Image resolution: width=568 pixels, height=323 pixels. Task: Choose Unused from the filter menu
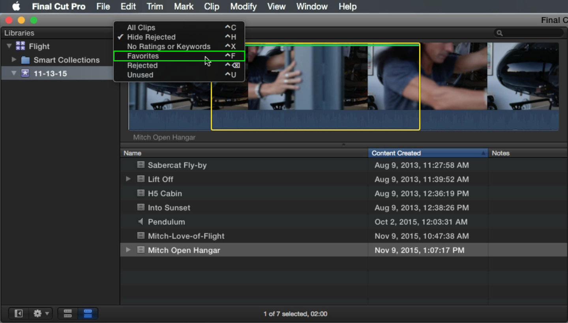179,75
